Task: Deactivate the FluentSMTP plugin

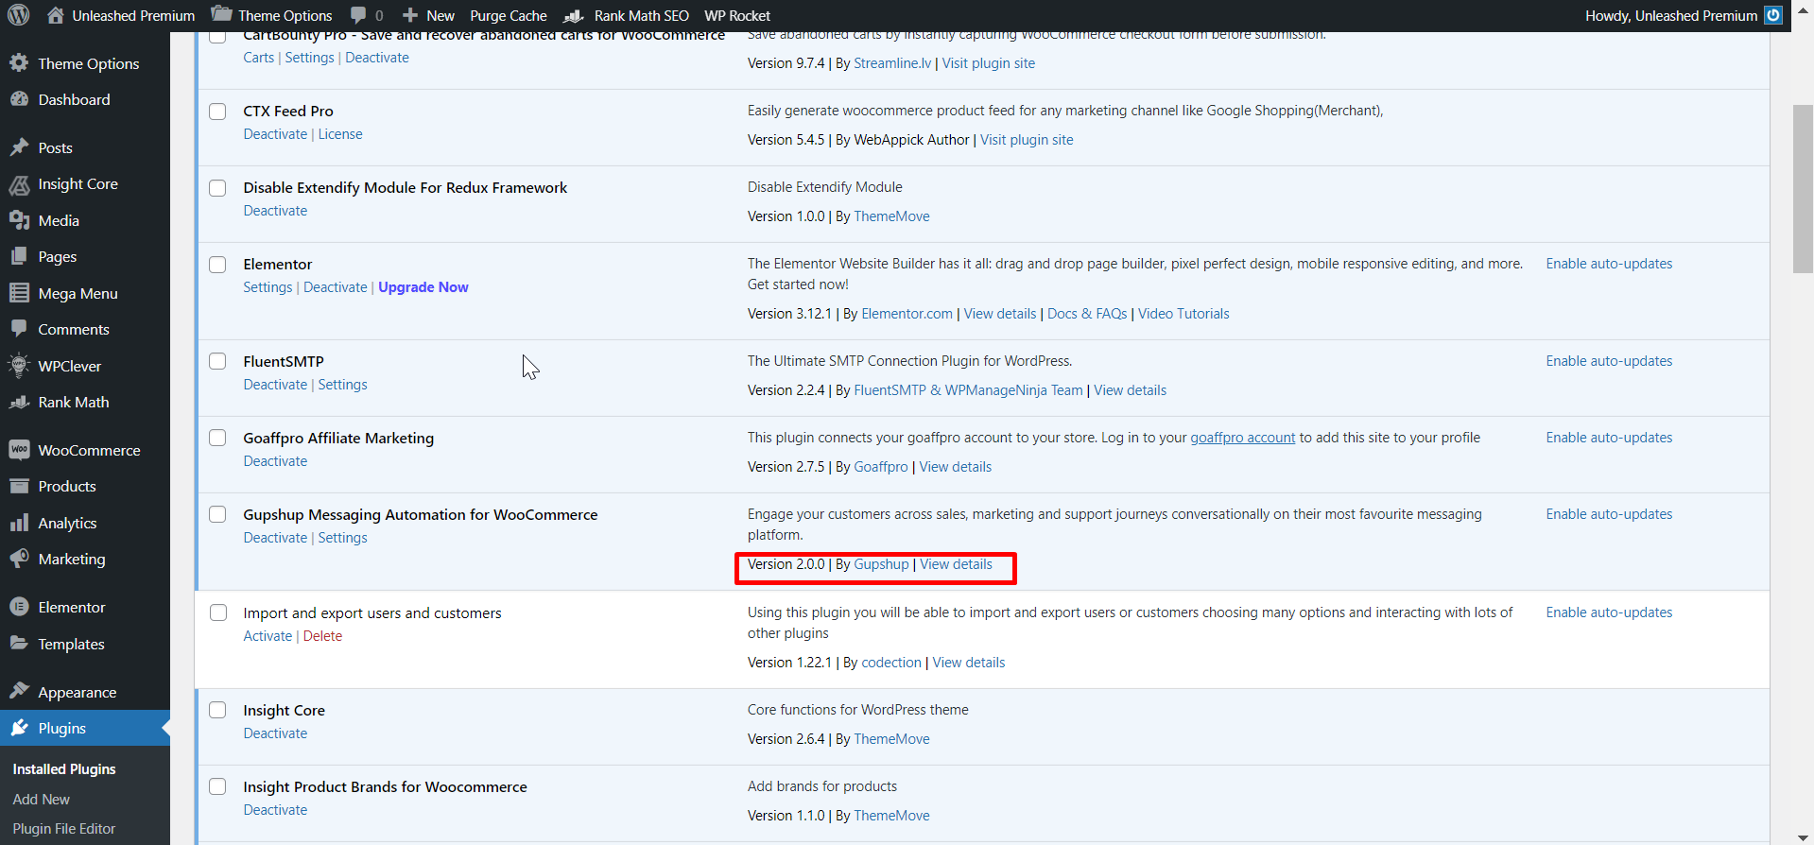Action: tap(275, 385)
